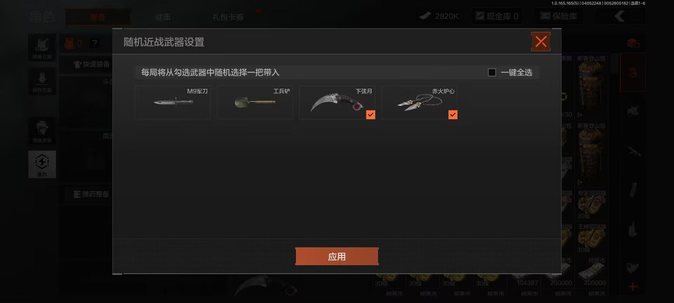674x303 pixels.
Task: Switch to the 健康 tab
Action: (163, 17)
